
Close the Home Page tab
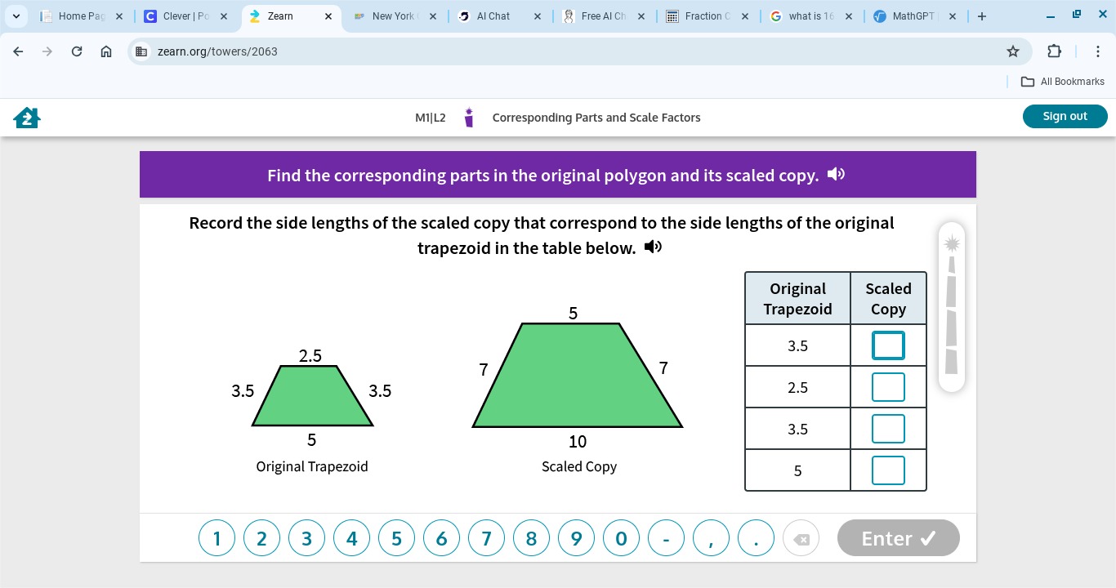point(119,16)
